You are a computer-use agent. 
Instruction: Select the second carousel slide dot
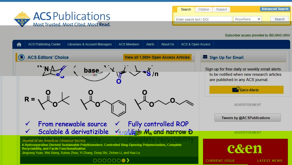(100, 161)
